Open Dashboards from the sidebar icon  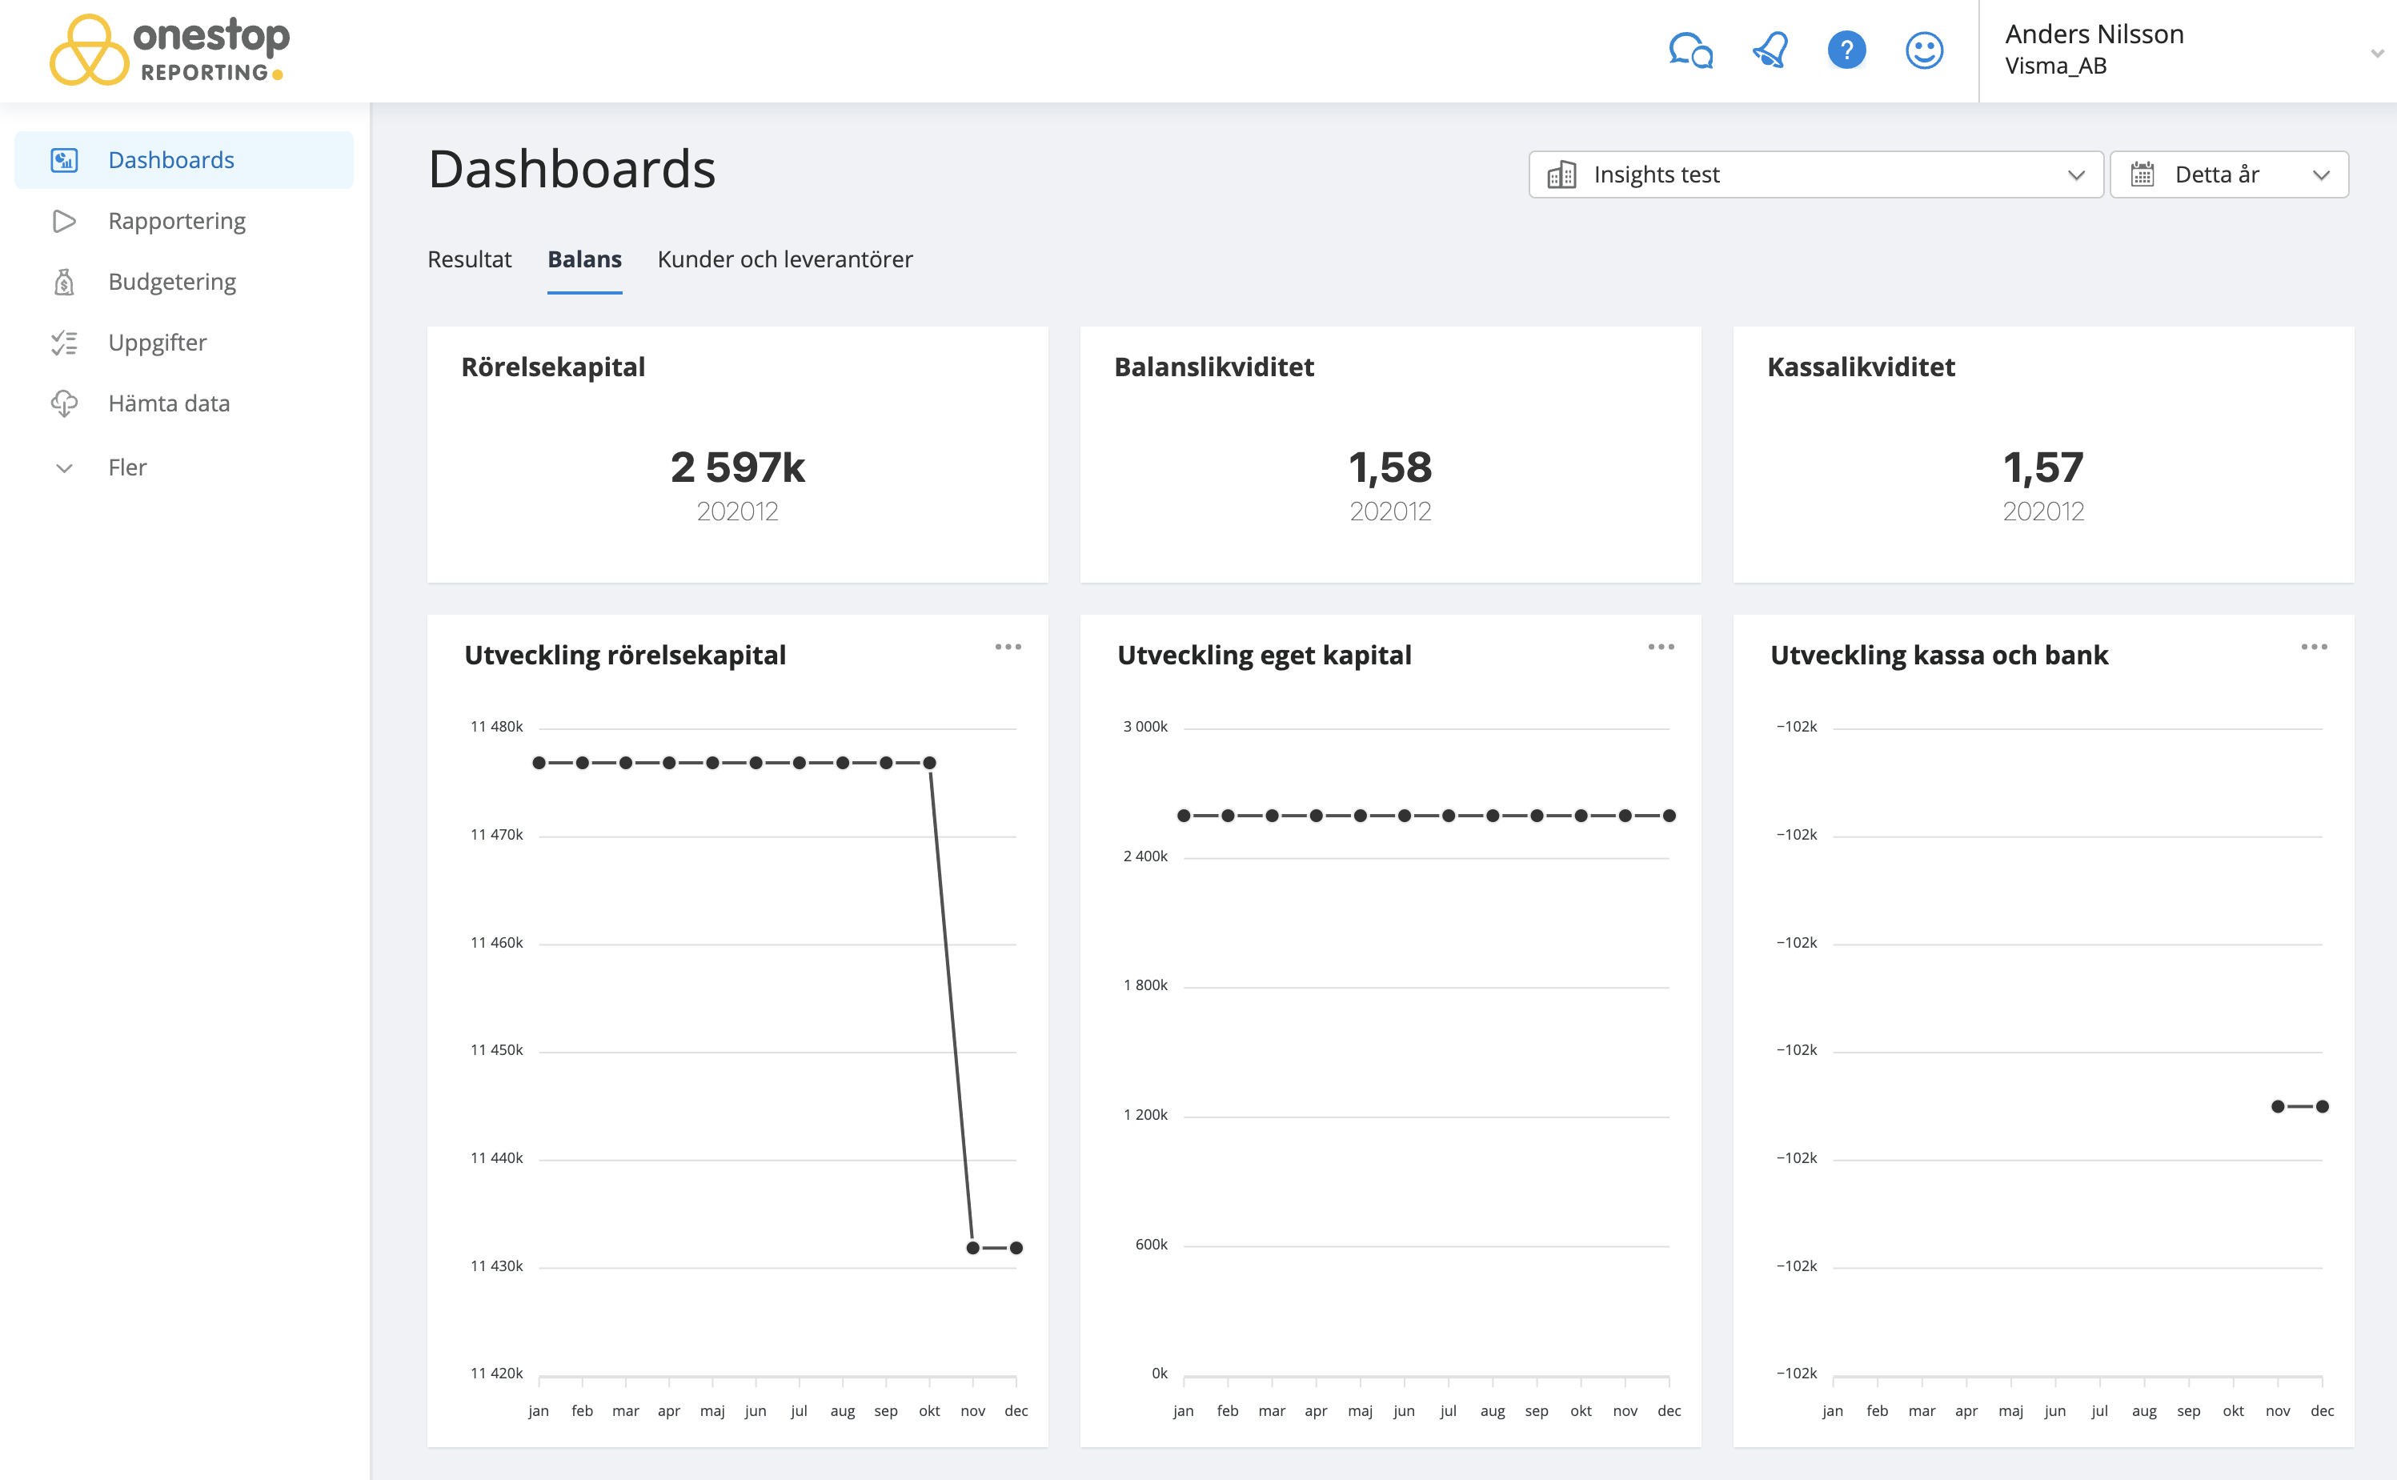[x=65, y=161]
